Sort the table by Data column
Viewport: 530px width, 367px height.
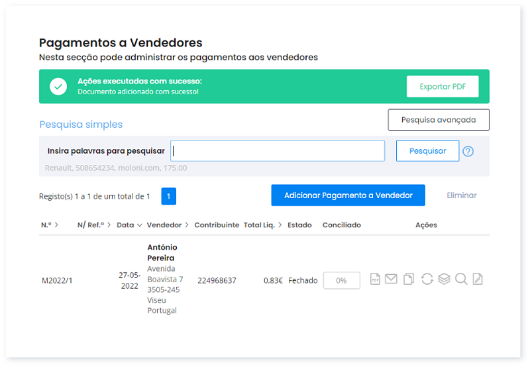[x=129, y=225]
